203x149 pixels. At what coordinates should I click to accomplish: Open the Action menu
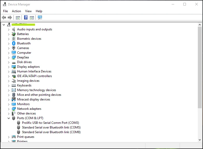[x=16, y=11]
